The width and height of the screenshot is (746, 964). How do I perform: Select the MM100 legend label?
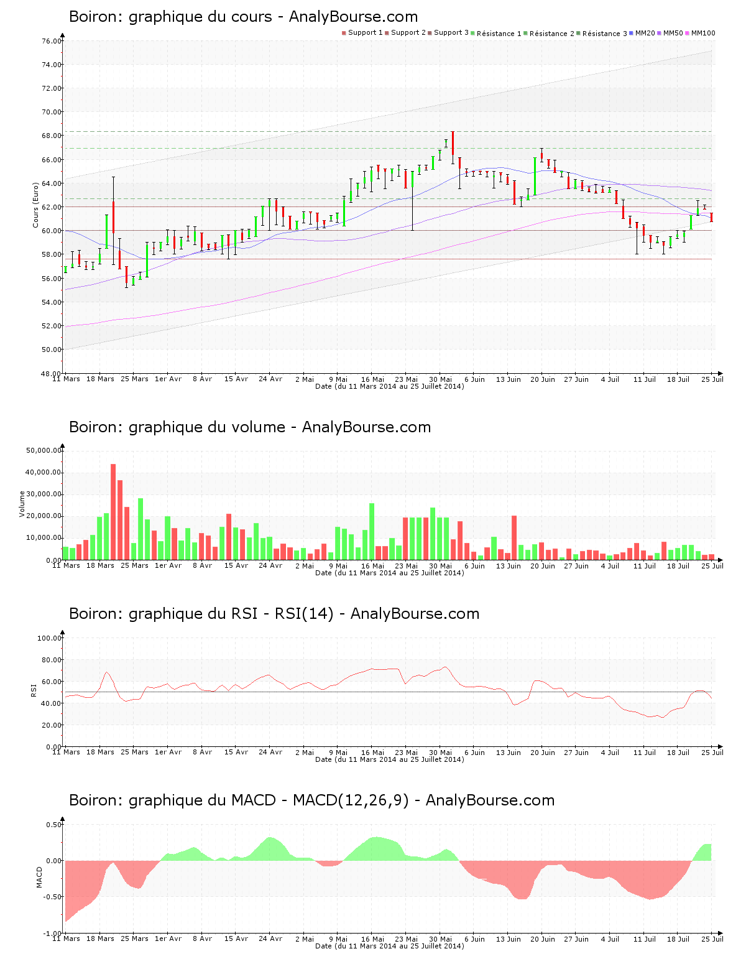703,33
